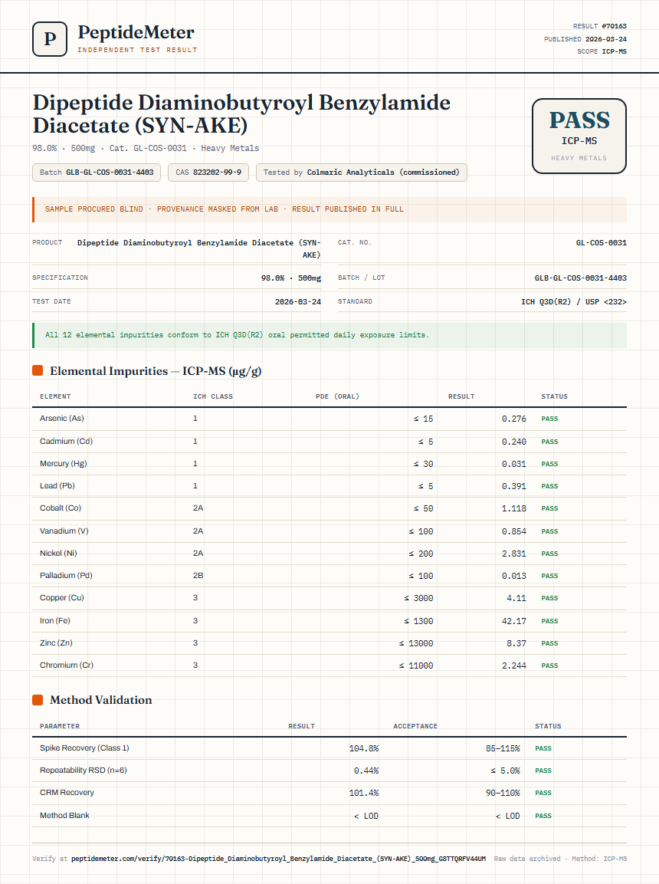
Task: Select 'RESULT #70163' text
Action: [599, 26]
